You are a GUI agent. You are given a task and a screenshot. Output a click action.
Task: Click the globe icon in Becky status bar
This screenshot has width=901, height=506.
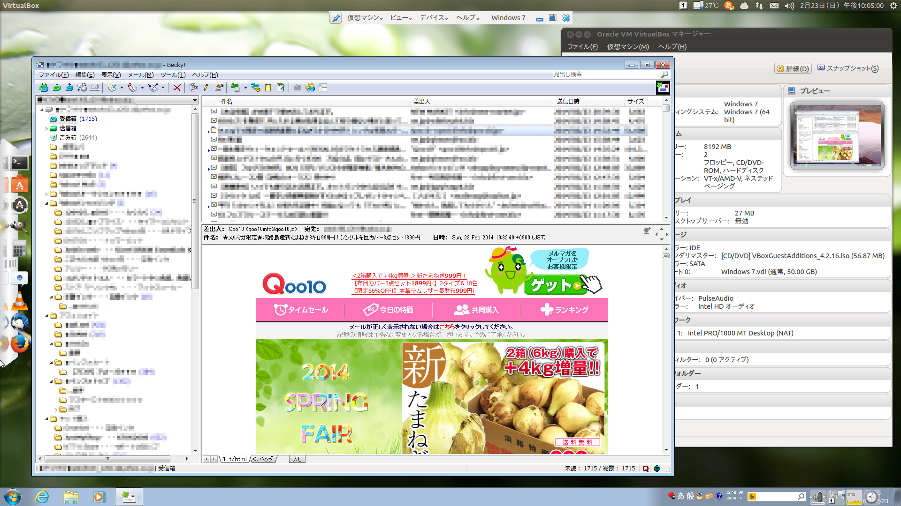click(657, 469)
